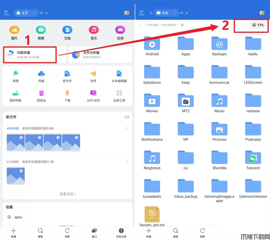Screen dimensions: 270x240
Task: Open the single thumbnail under 41分钟前
Action: click(16, 175)
